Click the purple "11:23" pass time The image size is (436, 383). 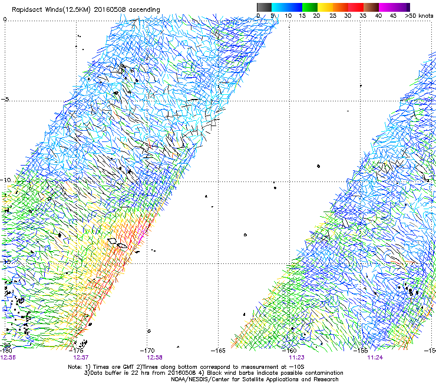pos(296,358)
